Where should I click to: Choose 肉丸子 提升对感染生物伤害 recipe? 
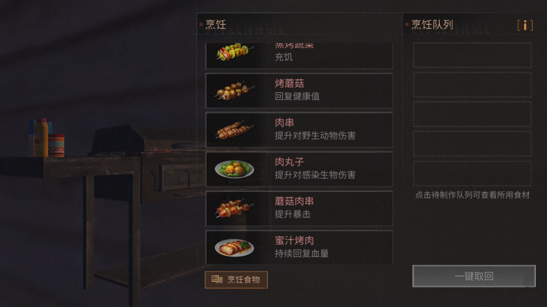(299, 169)
